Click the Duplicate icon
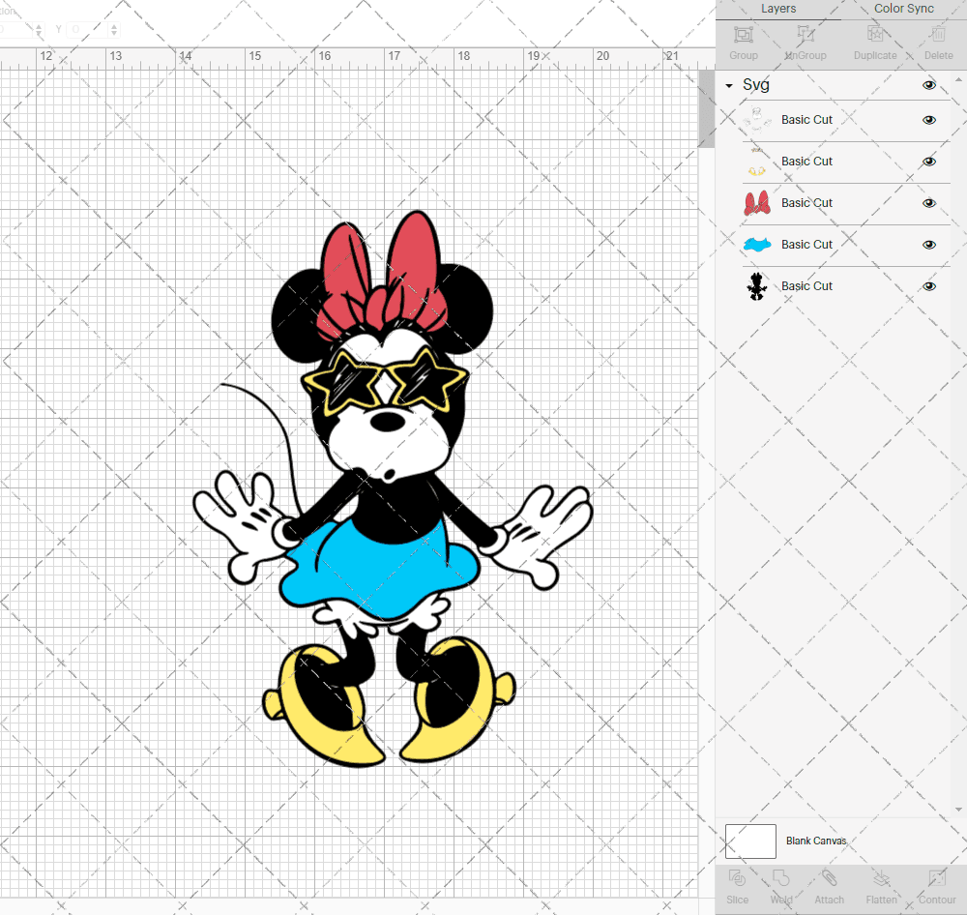 click(875, 34)
